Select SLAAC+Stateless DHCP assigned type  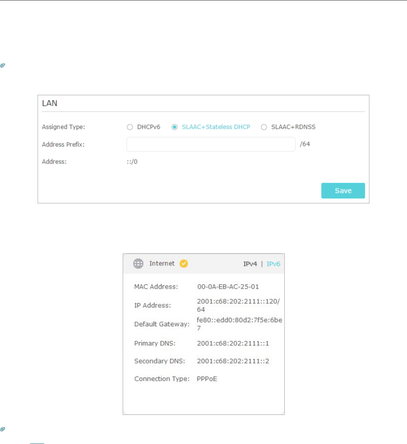[174, 127]
